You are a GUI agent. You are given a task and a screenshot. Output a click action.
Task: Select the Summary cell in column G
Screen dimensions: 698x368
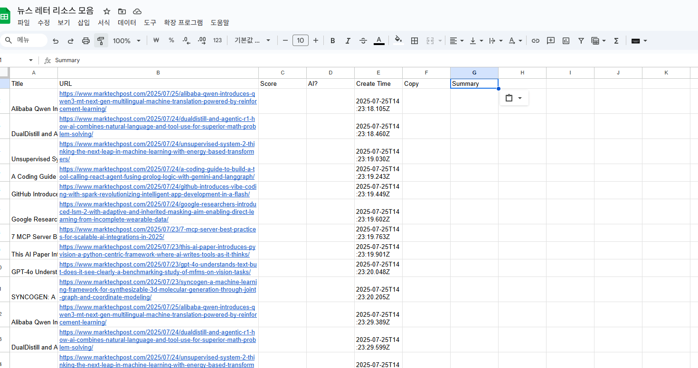[x=474, y=83]
